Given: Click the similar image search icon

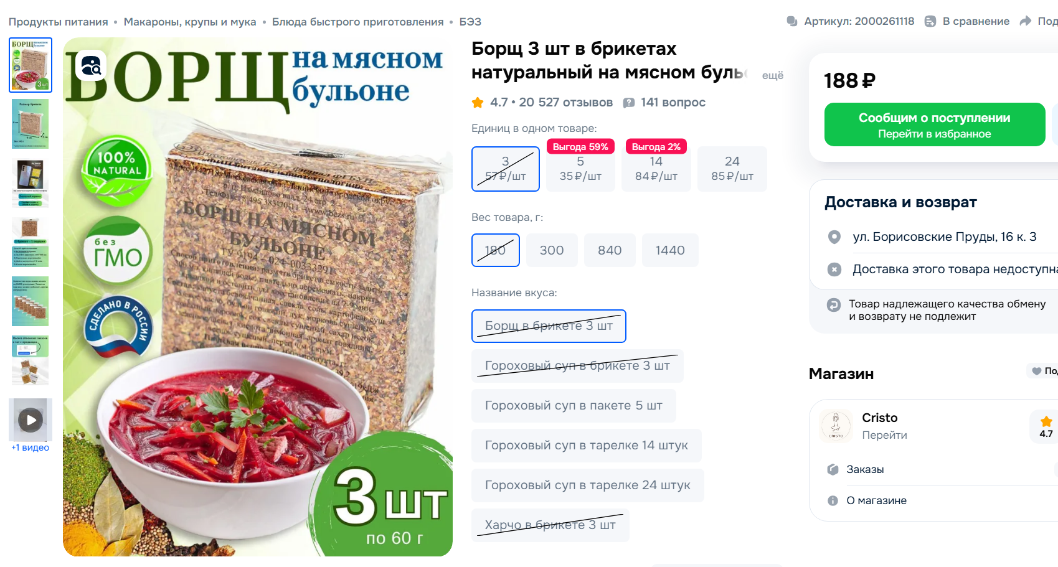Looking at the screenshot, I should point(91,65).
